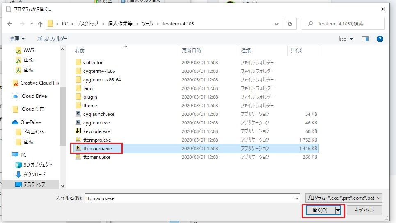Select the keycode.exe file icon
The height and width of the screenshot is (223, 396).
coord(78,131)
